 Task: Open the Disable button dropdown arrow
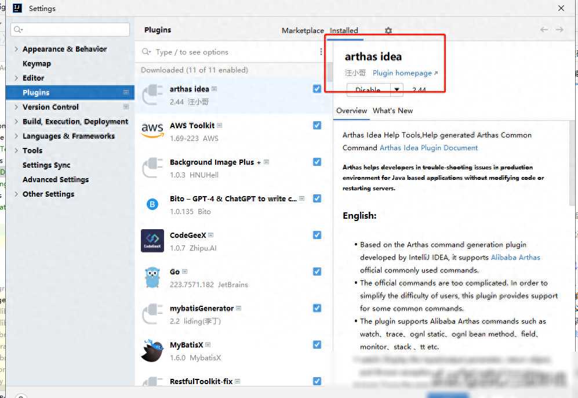point(397,90)
